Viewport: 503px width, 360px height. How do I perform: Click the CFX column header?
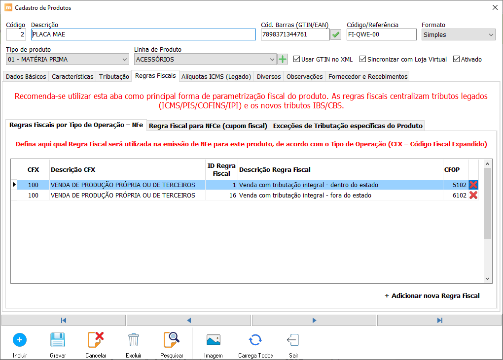coord(34,170)
